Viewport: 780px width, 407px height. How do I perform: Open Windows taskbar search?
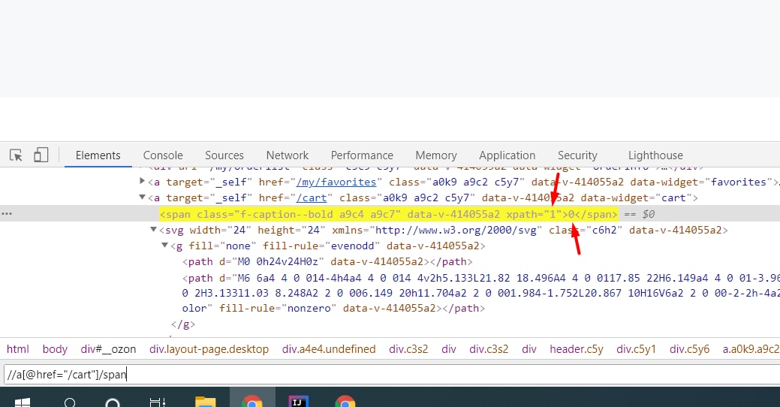[x=70, y=402]
